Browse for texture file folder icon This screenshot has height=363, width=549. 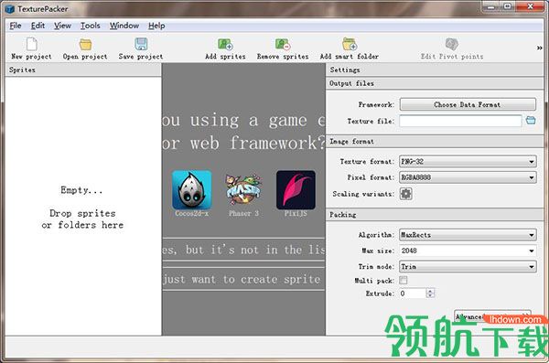coord(531,121)
